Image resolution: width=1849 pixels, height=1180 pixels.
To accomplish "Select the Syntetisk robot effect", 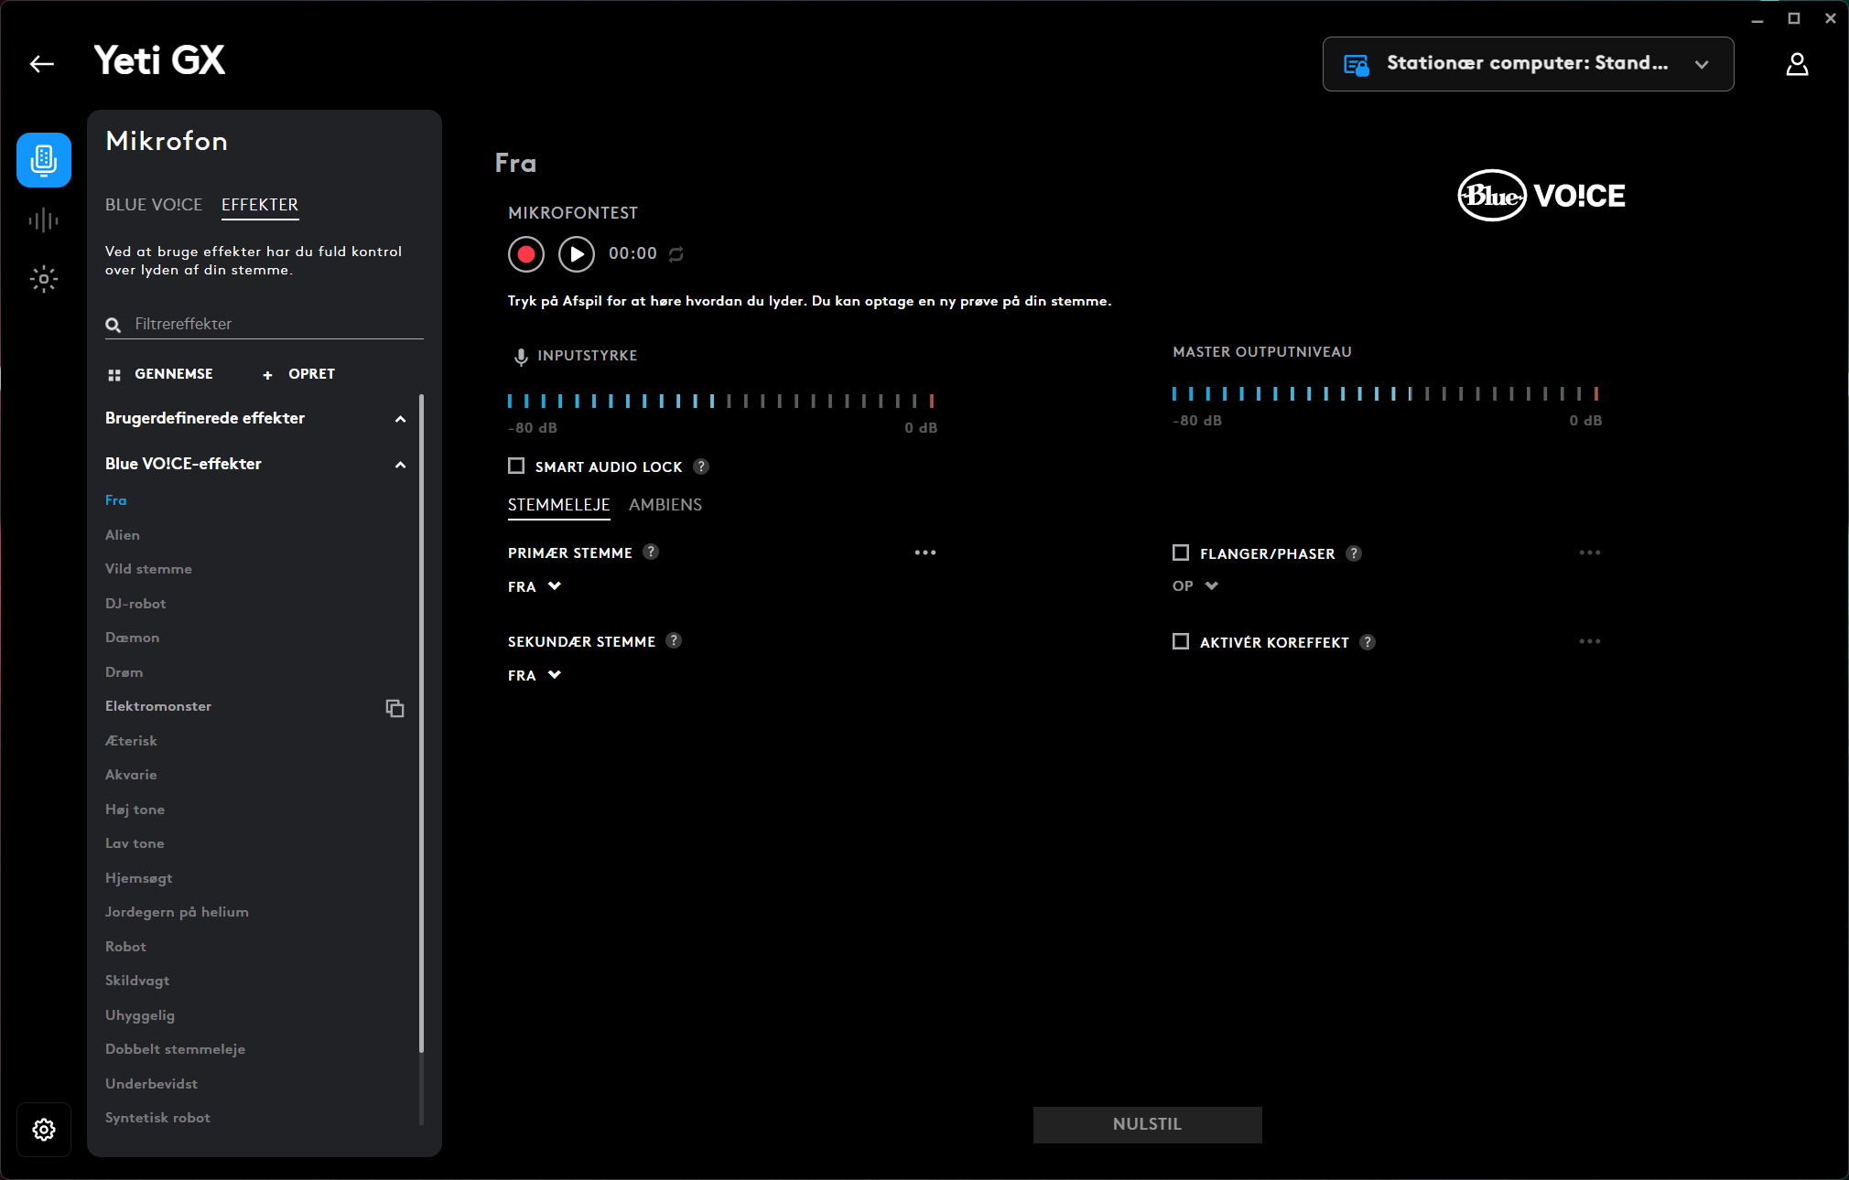I will pyautogui.click(x=157, y=1118).
